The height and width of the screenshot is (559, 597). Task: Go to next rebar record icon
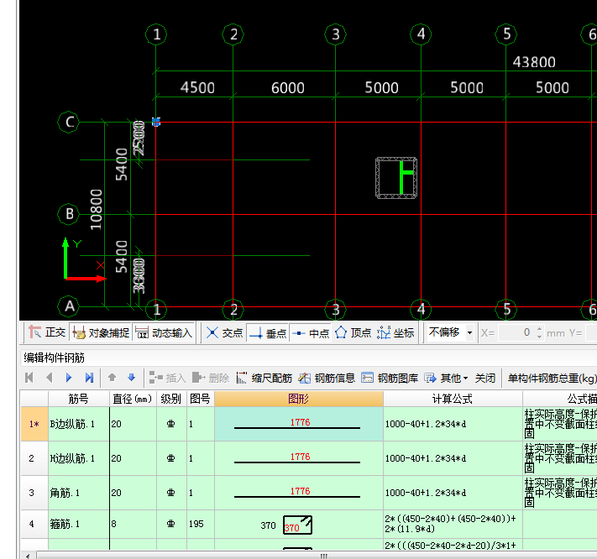point(69,378)
